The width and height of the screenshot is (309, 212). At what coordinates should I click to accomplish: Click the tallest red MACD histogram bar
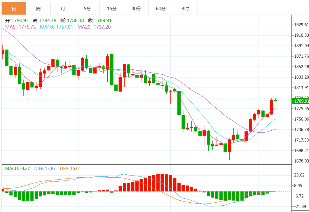point(162,183)
